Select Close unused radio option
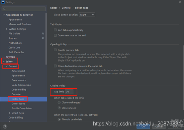This screenshot has width=184, height=130. pos(59,108)
